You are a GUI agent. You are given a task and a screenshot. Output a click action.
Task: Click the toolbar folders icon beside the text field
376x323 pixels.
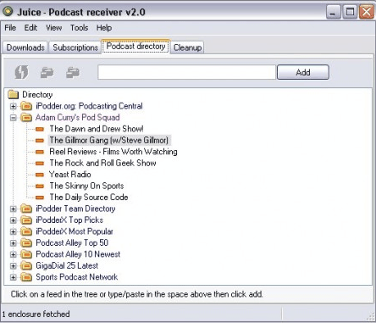tap(73, 72)
